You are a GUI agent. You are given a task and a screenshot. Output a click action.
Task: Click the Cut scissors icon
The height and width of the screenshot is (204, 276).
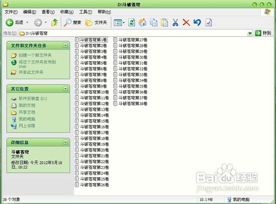[176, 23]
